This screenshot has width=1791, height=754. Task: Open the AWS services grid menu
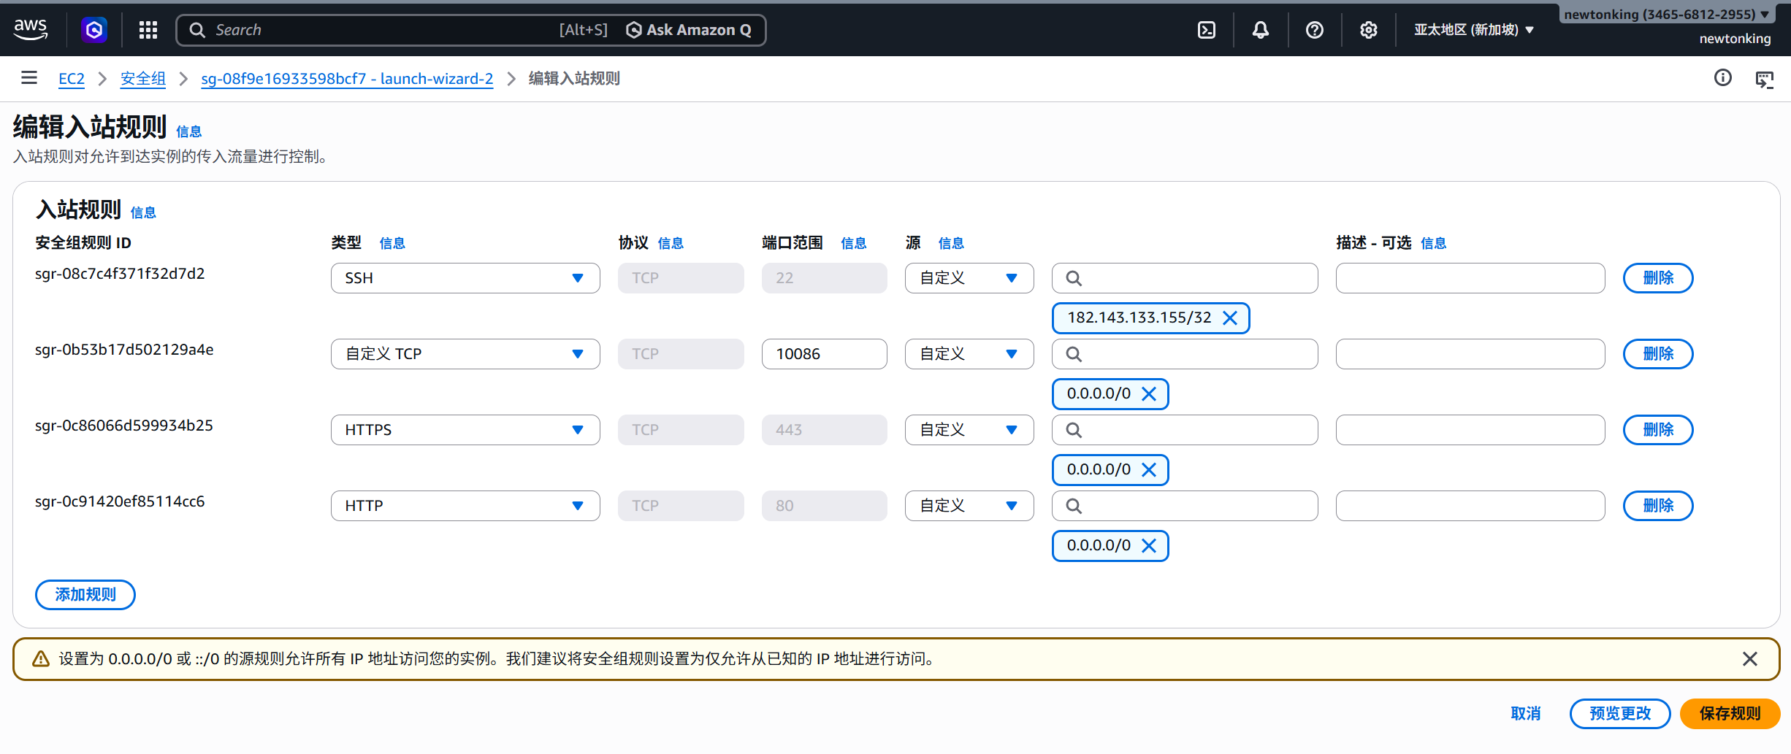(148, 30)
